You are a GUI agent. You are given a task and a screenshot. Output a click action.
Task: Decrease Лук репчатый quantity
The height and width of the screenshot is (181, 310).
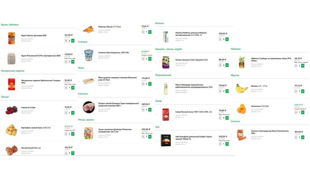[66, 153]
